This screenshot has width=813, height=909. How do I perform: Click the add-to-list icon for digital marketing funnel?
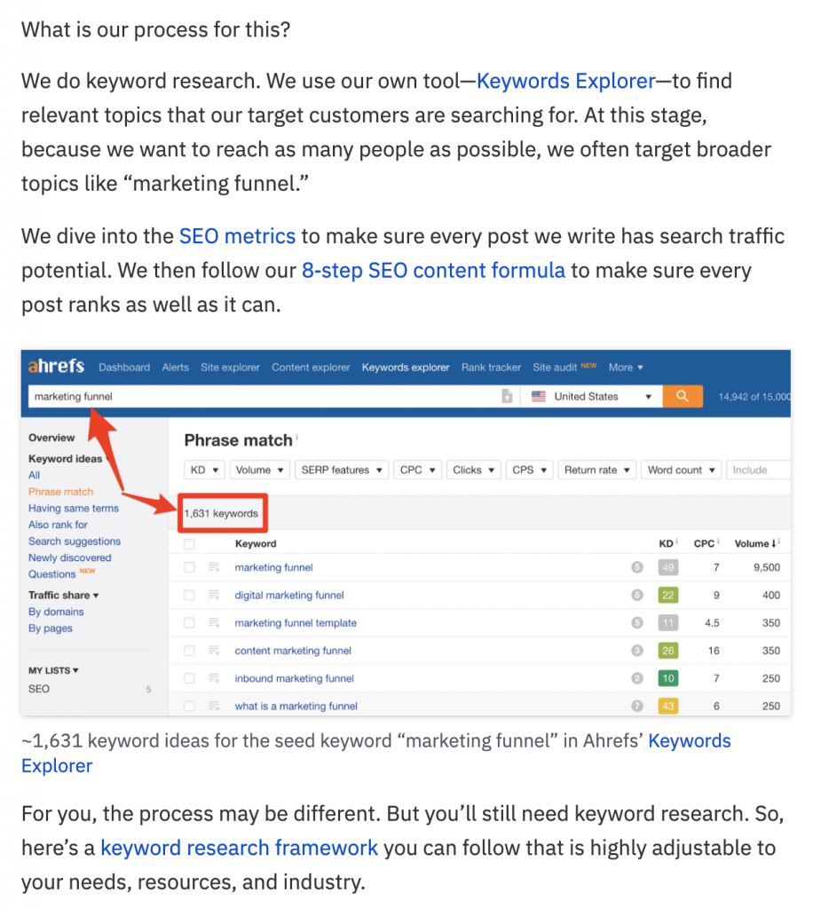pyautogui.click(x=214, y=595)
